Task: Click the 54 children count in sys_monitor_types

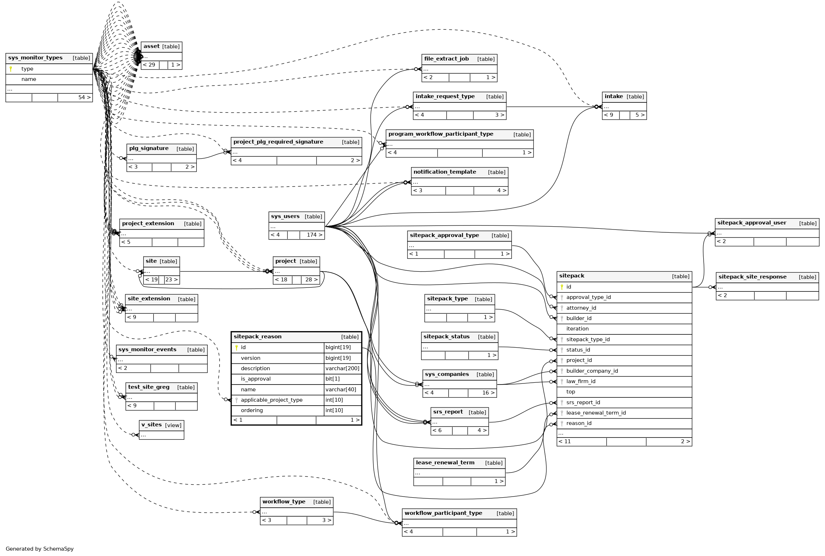Action: pos(82,97)
